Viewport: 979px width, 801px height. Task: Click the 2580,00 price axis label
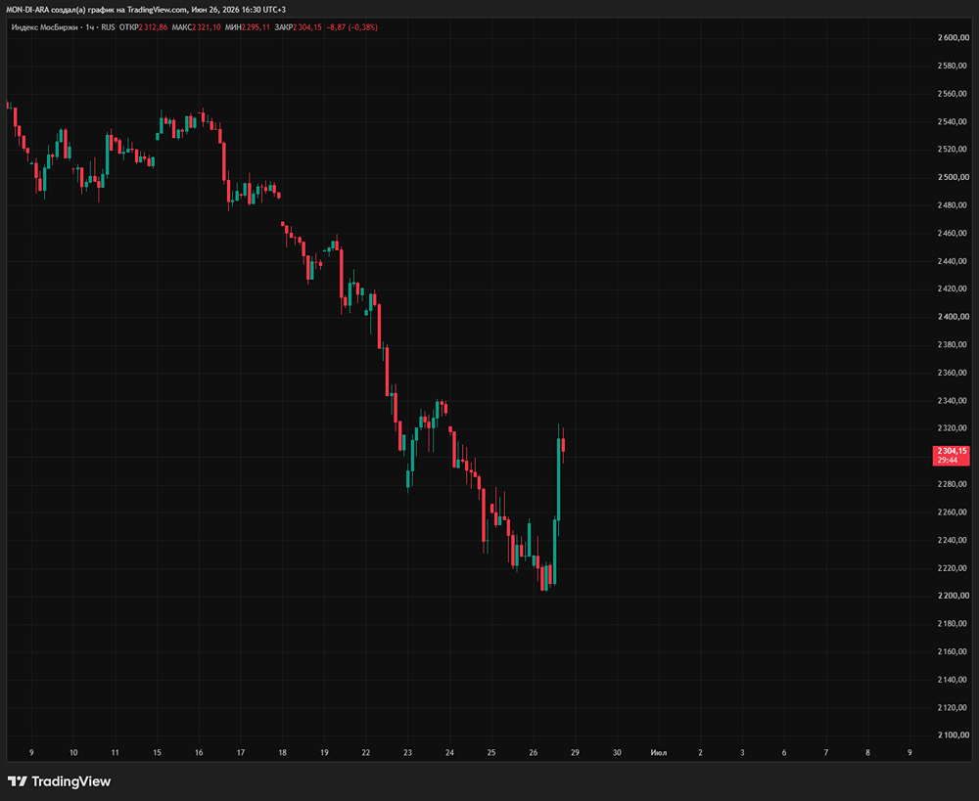point(953,67)
